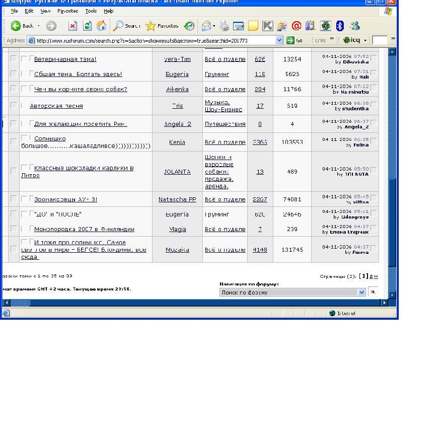This screenshot has height=442, width=443.
Task: Check the box before 'Зоомаксовцы АУ- 3!'
Action: coord(24,199)
